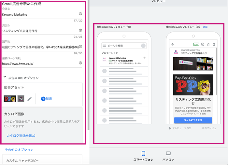Click pencil icon to edit ad assets
This screenshot has width=228, height=165.
pyautogui.click(x=30, y=99)
